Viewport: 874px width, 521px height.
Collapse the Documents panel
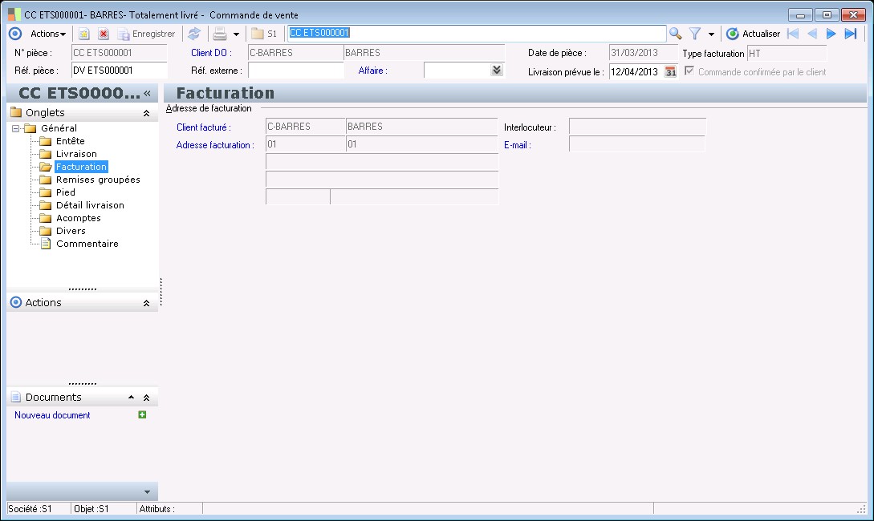coord(146,398)
